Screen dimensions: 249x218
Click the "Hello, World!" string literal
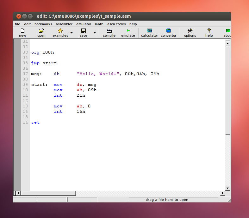(98, 74)
